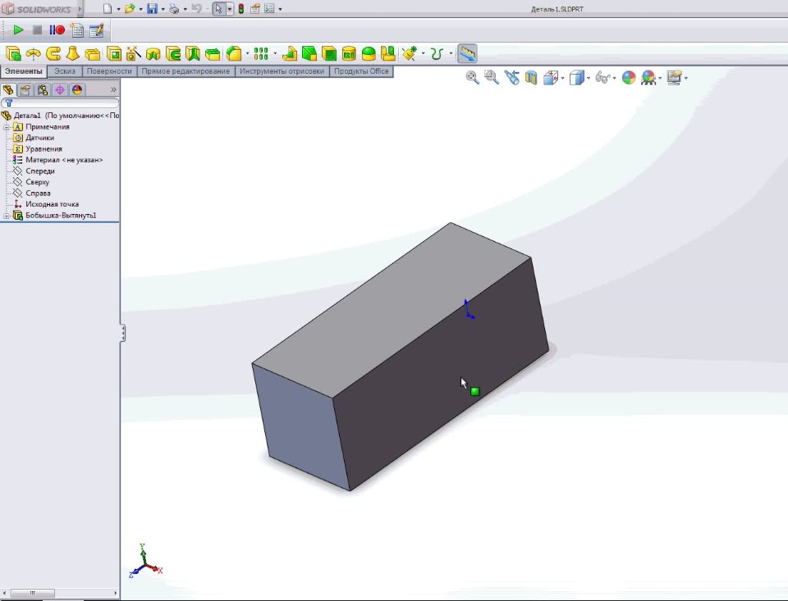
Task: Switch to the Эскиз tab
Action: pyautogui.click(x=65, y=71)
